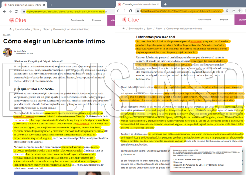Click the 'Placer' breadcrumb in left page
246x175 pixels.
[46, 29]
